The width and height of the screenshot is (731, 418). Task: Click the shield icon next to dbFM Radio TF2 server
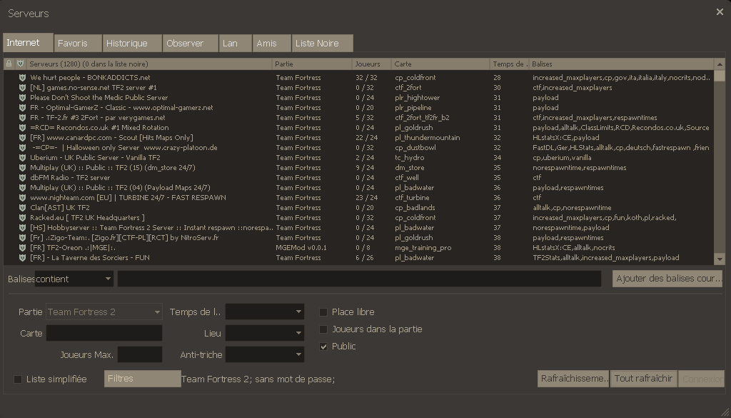(20, 177)
